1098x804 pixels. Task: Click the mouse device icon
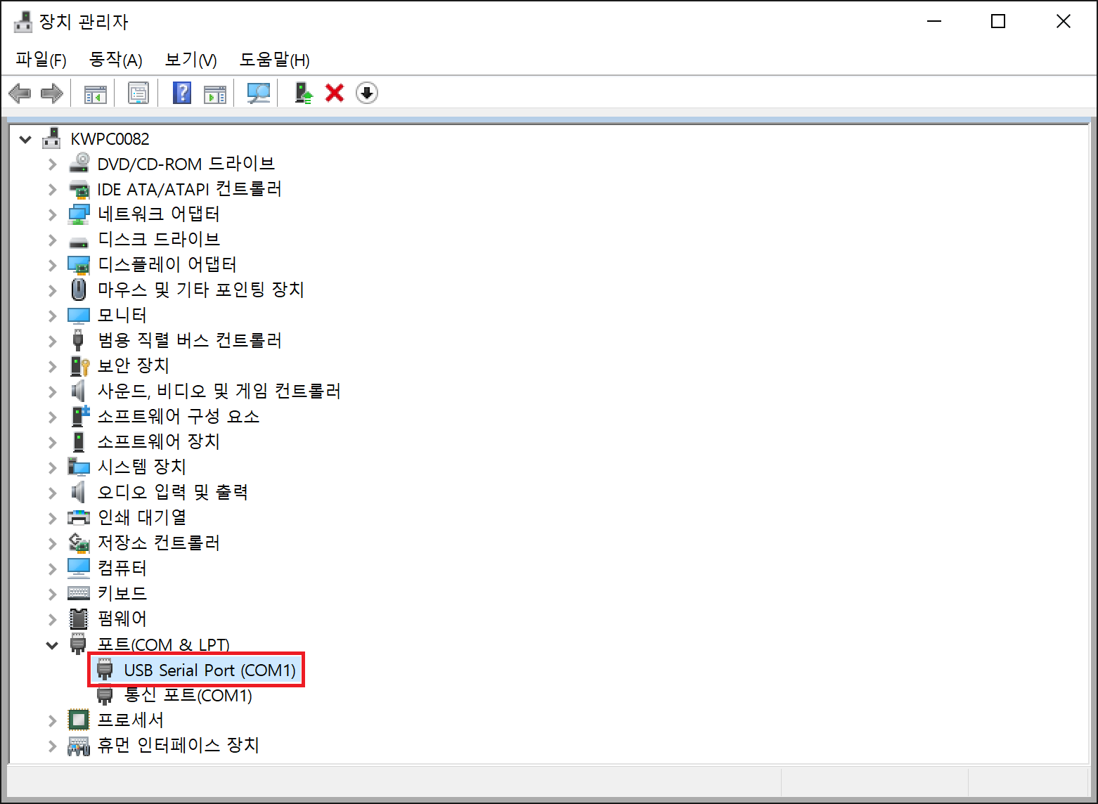pos(79,290)
